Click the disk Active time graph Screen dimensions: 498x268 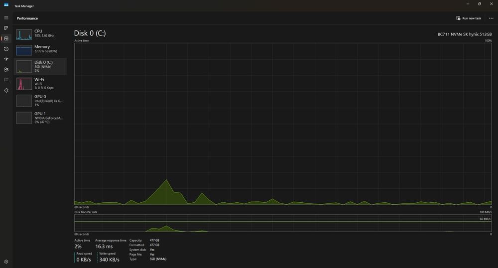(283, 124)
